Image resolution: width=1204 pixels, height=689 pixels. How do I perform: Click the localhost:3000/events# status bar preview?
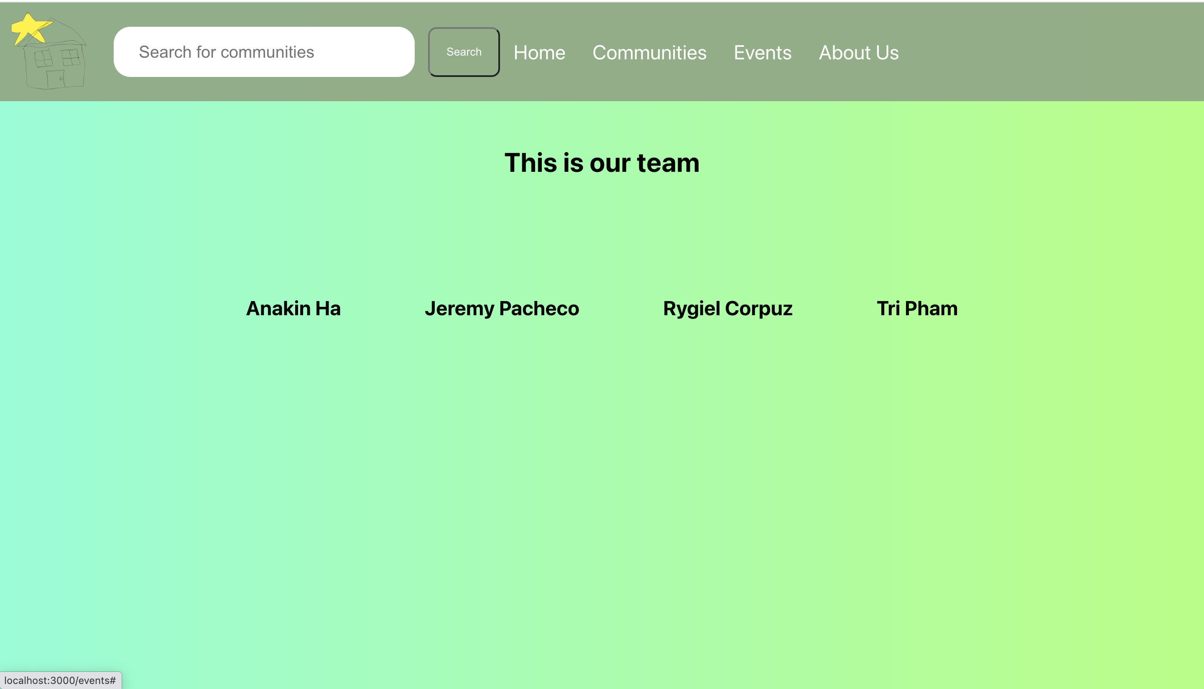(60, 681)
